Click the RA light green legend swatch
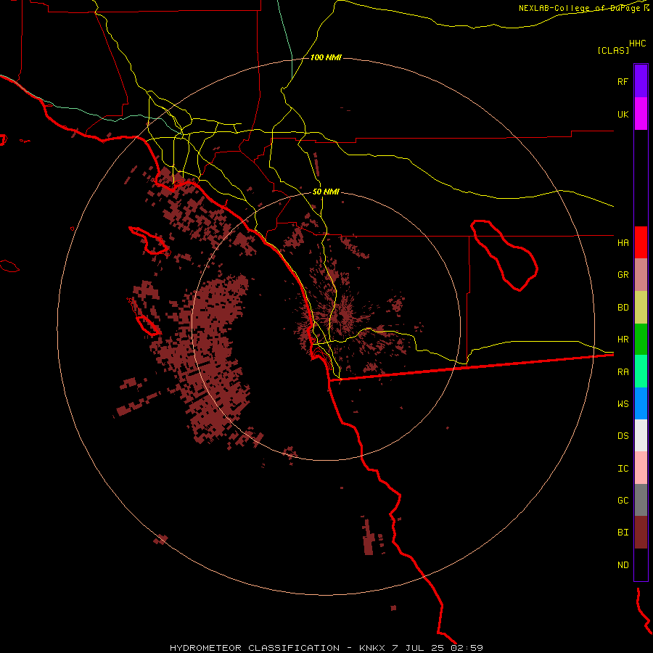The height and width of the screenshot is (653, 653). (x=641, y=371)
